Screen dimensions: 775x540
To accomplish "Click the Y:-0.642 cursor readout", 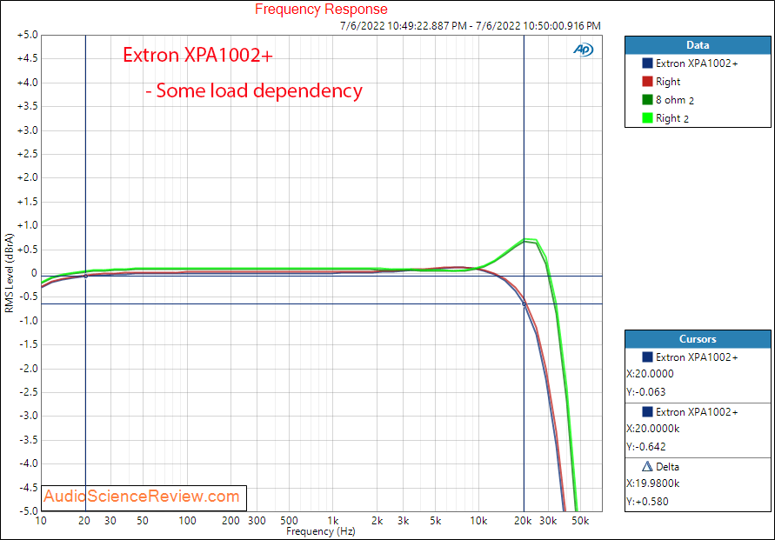I will [x=646, y=447].
